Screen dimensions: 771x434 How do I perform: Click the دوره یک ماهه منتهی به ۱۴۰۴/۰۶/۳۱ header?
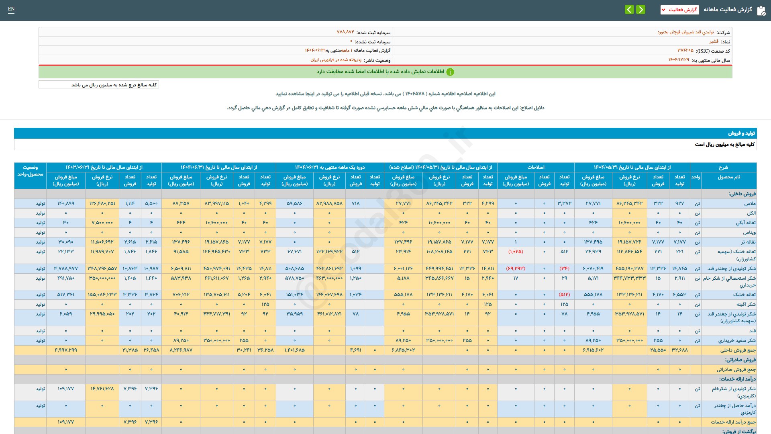(x=330, y=167)
